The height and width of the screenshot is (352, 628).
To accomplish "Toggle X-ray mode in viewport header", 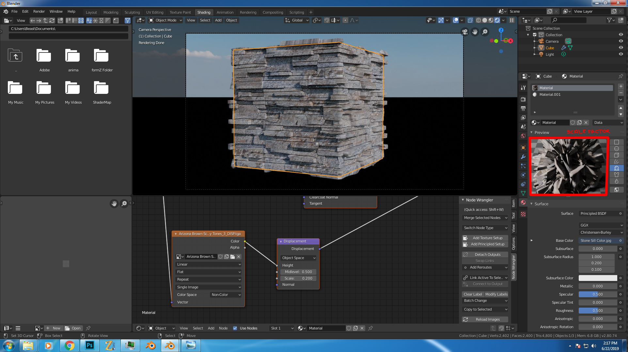I will (x=470, y=20).
